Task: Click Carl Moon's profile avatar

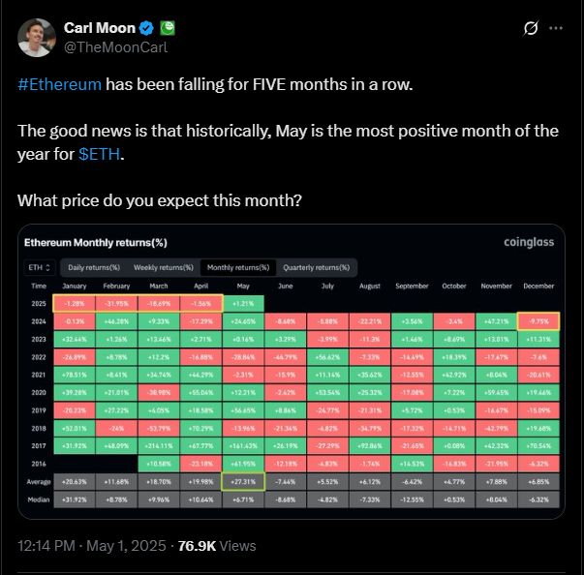Action: click(37, 36)
